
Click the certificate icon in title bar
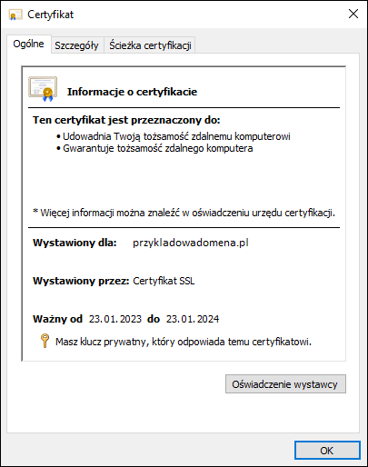[x=15, y=15]
